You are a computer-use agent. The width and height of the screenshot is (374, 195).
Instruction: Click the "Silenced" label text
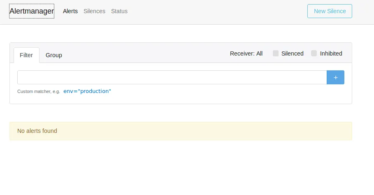pyautogui.click(x=293, y=53)
